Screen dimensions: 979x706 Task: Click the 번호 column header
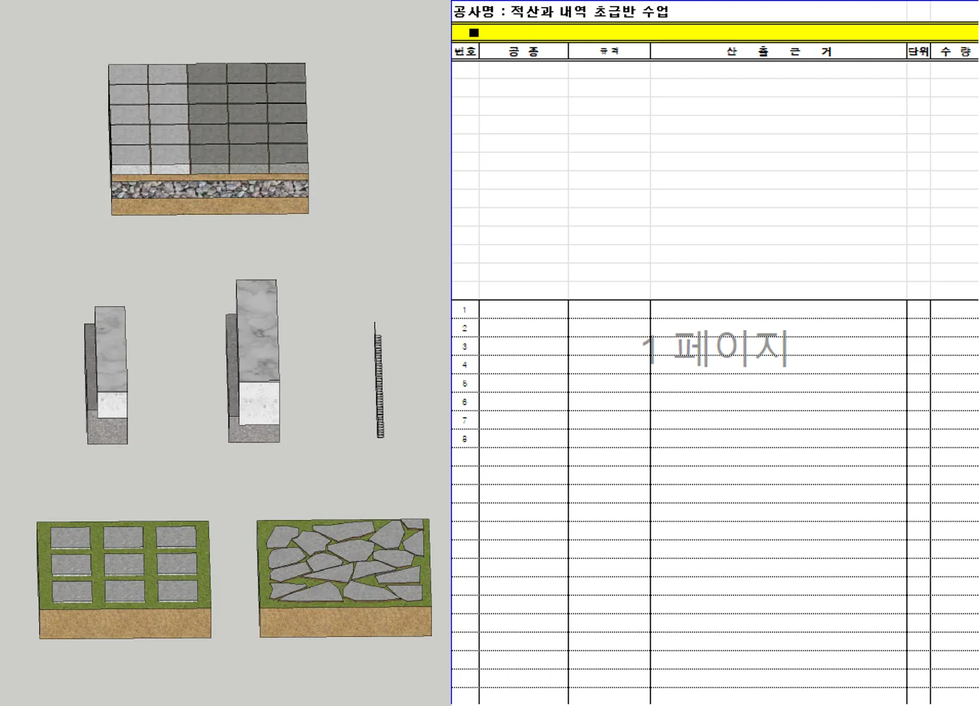465,51
